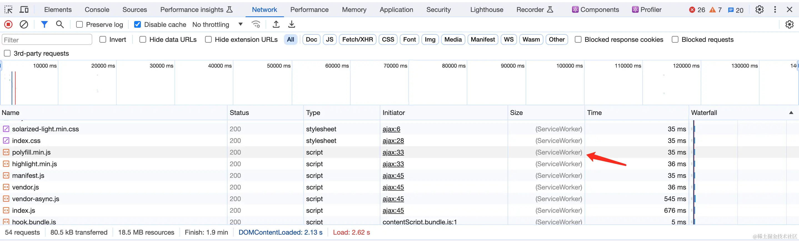Open network conditions wifi icon
This screenshot has height=241, width=799.
click(256, 24)
